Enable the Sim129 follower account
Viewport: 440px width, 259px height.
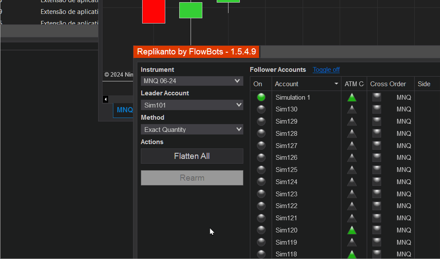pyautogui.click(x=261, y=121)
